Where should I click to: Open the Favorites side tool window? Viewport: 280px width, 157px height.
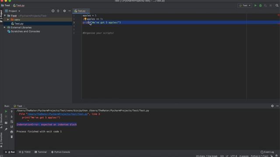pos(1,140)
